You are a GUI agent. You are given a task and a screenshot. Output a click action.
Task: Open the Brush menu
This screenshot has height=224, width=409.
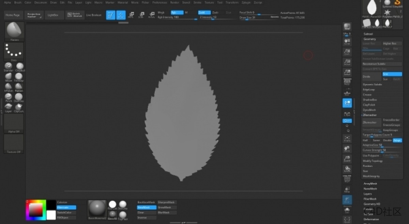(18, 2)
